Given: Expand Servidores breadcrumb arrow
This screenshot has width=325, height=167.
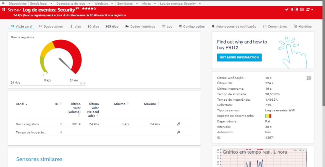Looking at the screenshot, I should [x=137, y=4].
